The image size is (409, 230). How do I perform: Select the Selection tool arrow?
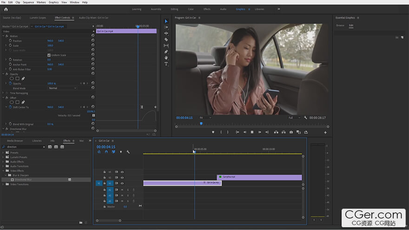(166, 21)
